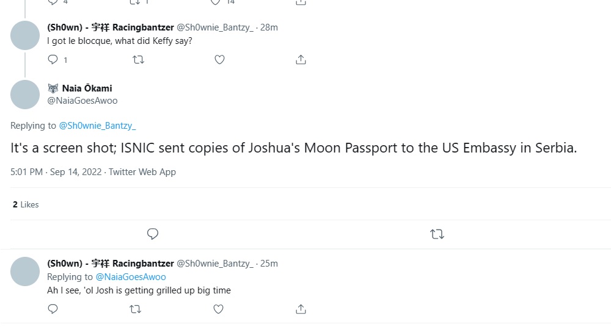
Task: Open the @NaiaGoesAwoo link in bottom reply
Action: pos(130,277)
